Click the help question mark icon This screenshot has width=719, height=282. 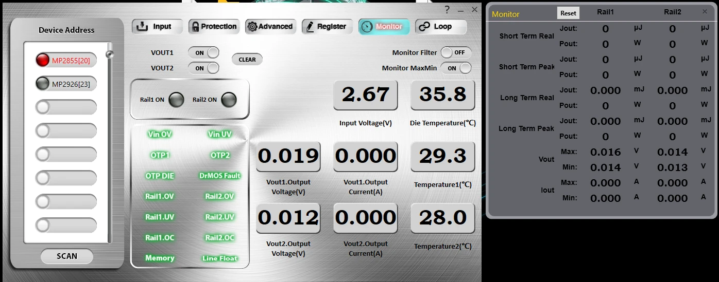coord(447,10)
